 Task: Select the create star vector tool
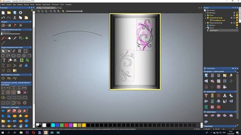24,56
